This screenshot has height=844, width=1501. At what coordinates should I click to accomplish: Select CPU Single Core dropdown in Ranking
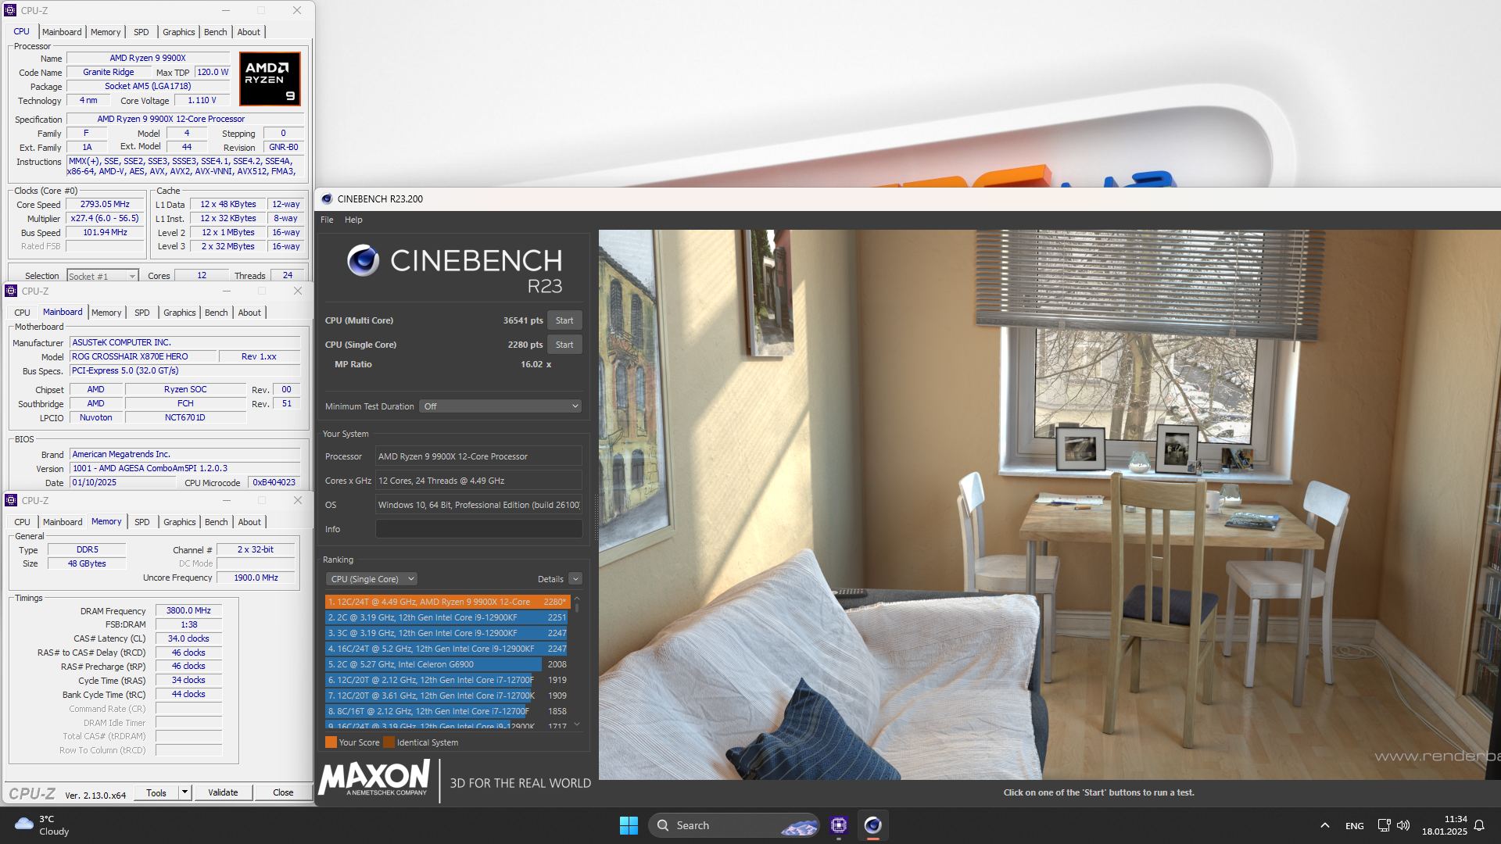tap(370, 579)
